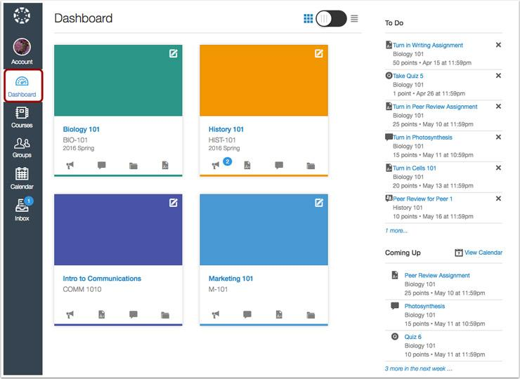The width and height of the screenshot is (520, 379).
Task: Open Marketing 101 assignments icon
Action: pyautogui.click(x=279, y=314)
